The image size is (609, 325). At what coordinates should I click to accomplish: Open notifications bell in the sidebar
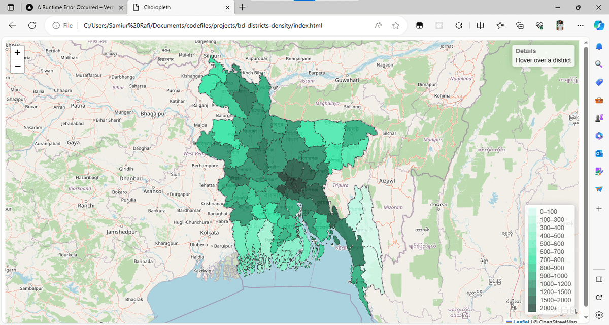[x=599, y=46]
